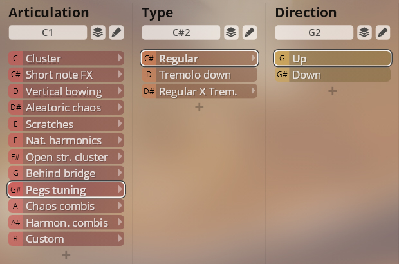
Task: Click the pencil edit icon under Direction
Action: coord(383,32)
